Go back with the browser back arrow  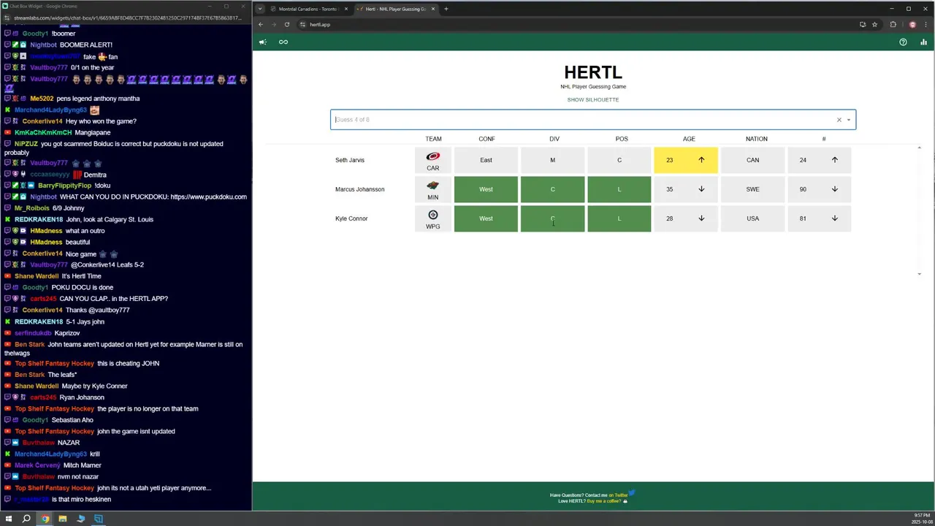click(260, 24)
